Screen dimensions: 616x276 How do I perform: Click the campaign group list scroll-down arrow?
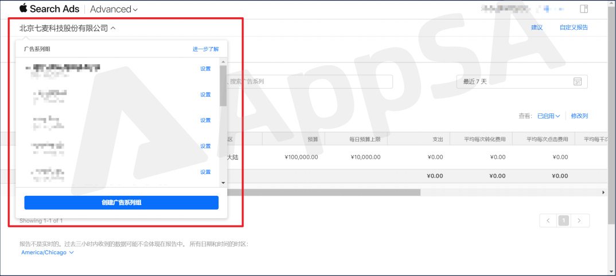point(223,183)
